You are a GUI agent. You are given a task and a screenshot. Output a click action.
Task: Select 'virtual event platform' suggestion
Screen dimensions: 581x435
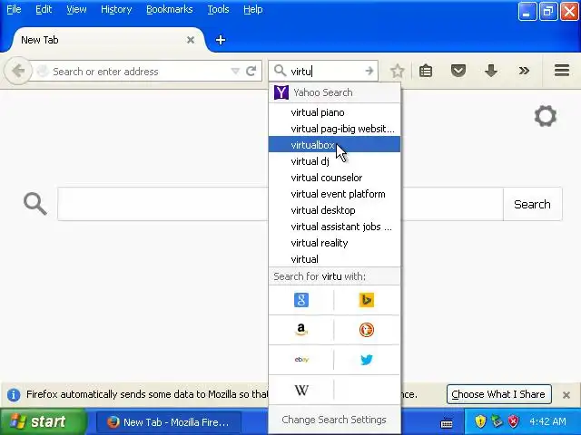click(x=334, y=194)
